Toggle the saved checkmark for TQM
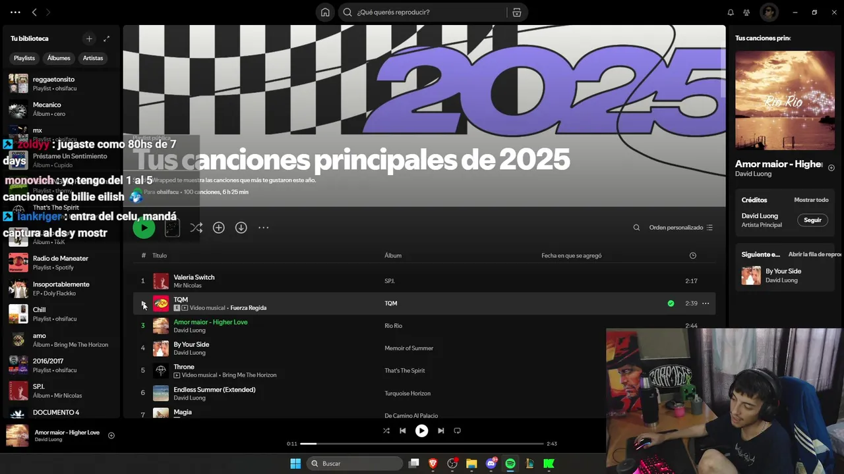This screenshot has height=474, width=844. 671,303
